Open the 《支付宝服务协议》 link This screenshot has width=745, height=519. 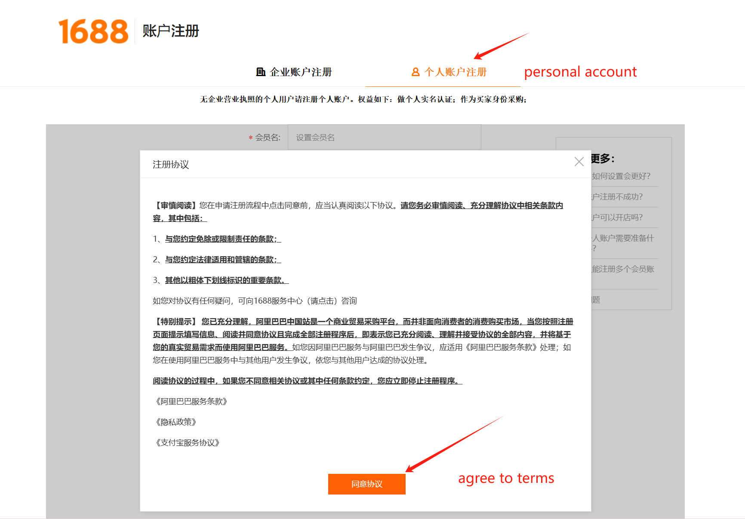pyautogui.click(x=188, y=443)
